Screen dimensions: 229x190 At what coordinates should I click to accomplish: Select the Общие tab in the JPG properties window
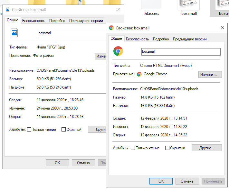13,20
